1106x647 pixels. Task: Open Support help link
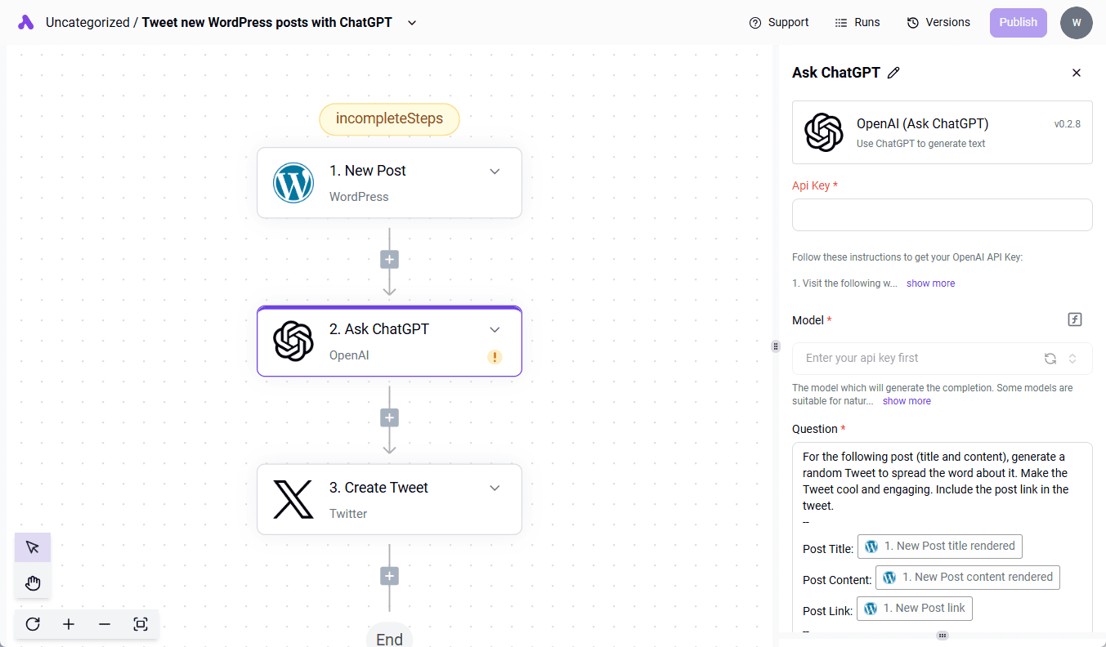(778, 23)
